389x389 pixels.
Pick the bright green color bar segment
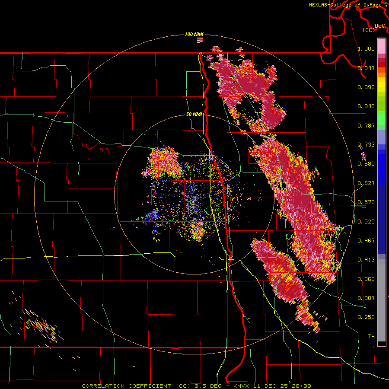pos(382,118)
